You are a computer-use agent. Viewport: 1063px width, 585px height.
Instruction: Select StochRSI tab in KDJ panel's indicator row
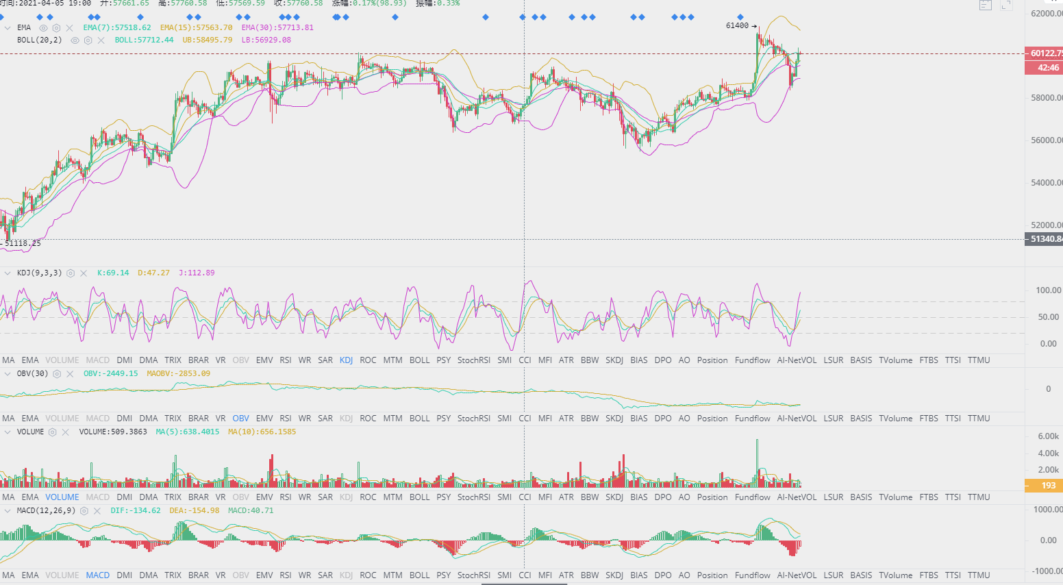pyautogui.click(x=474, y=360)
